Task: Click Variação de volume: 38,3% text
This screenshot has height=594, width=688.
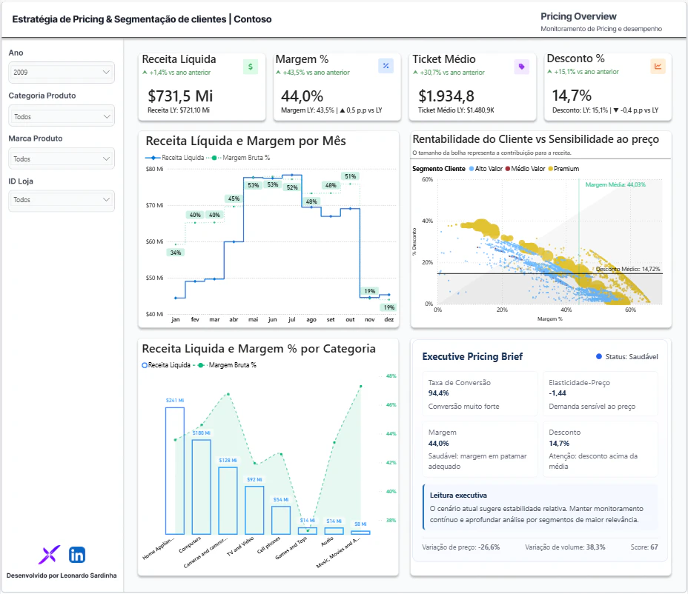Action: [x=565, y=547]
